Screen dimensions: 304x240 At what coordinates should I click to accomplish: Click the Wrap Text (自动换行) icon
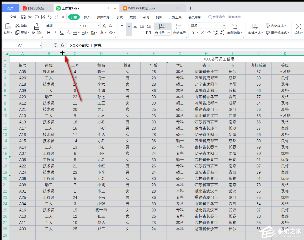point(179,26)
